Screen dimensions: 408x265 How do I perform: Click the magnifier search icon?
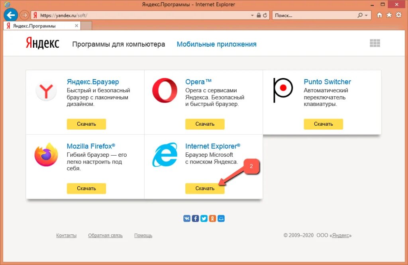point(360,16)
